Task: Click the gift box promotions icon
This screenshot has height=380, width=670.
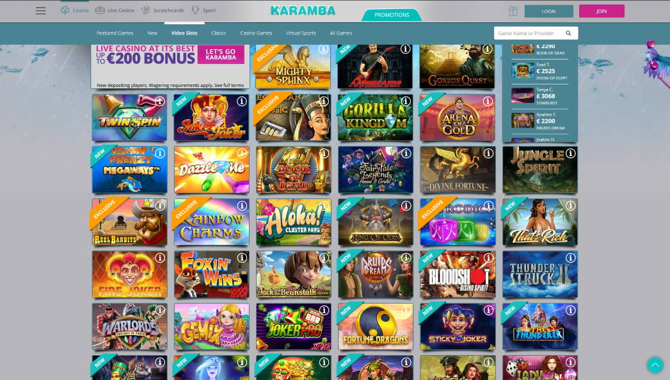Action: click(x=513, y=11)
